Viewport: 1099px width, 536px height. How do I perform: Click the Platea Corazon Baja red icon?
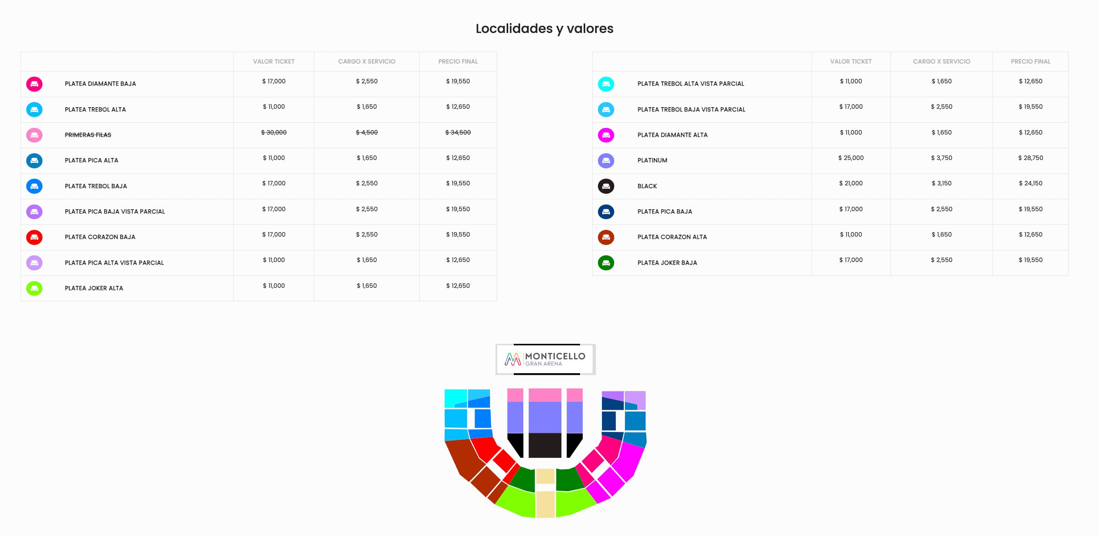click(34, 237)
